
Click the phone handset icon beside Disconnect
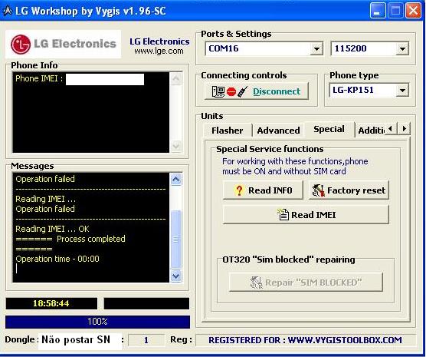tap(242, 91)
